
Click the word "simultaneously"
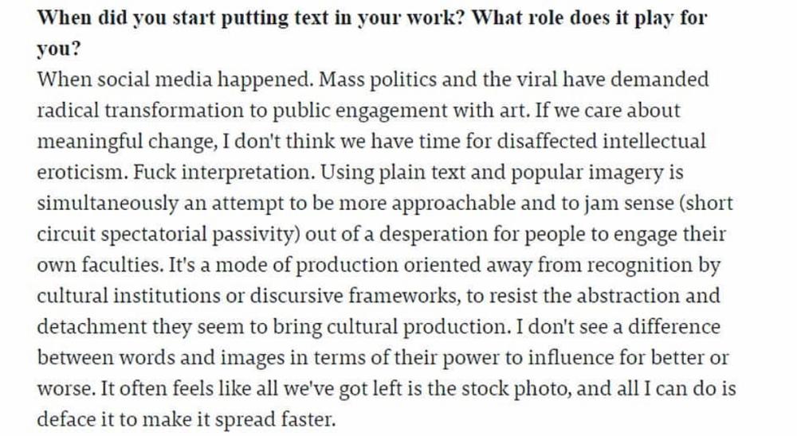pos(108,204)
